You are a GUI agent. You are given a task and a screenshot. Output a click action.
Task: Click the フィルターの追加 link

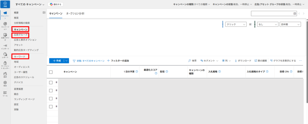click(118, 61)
